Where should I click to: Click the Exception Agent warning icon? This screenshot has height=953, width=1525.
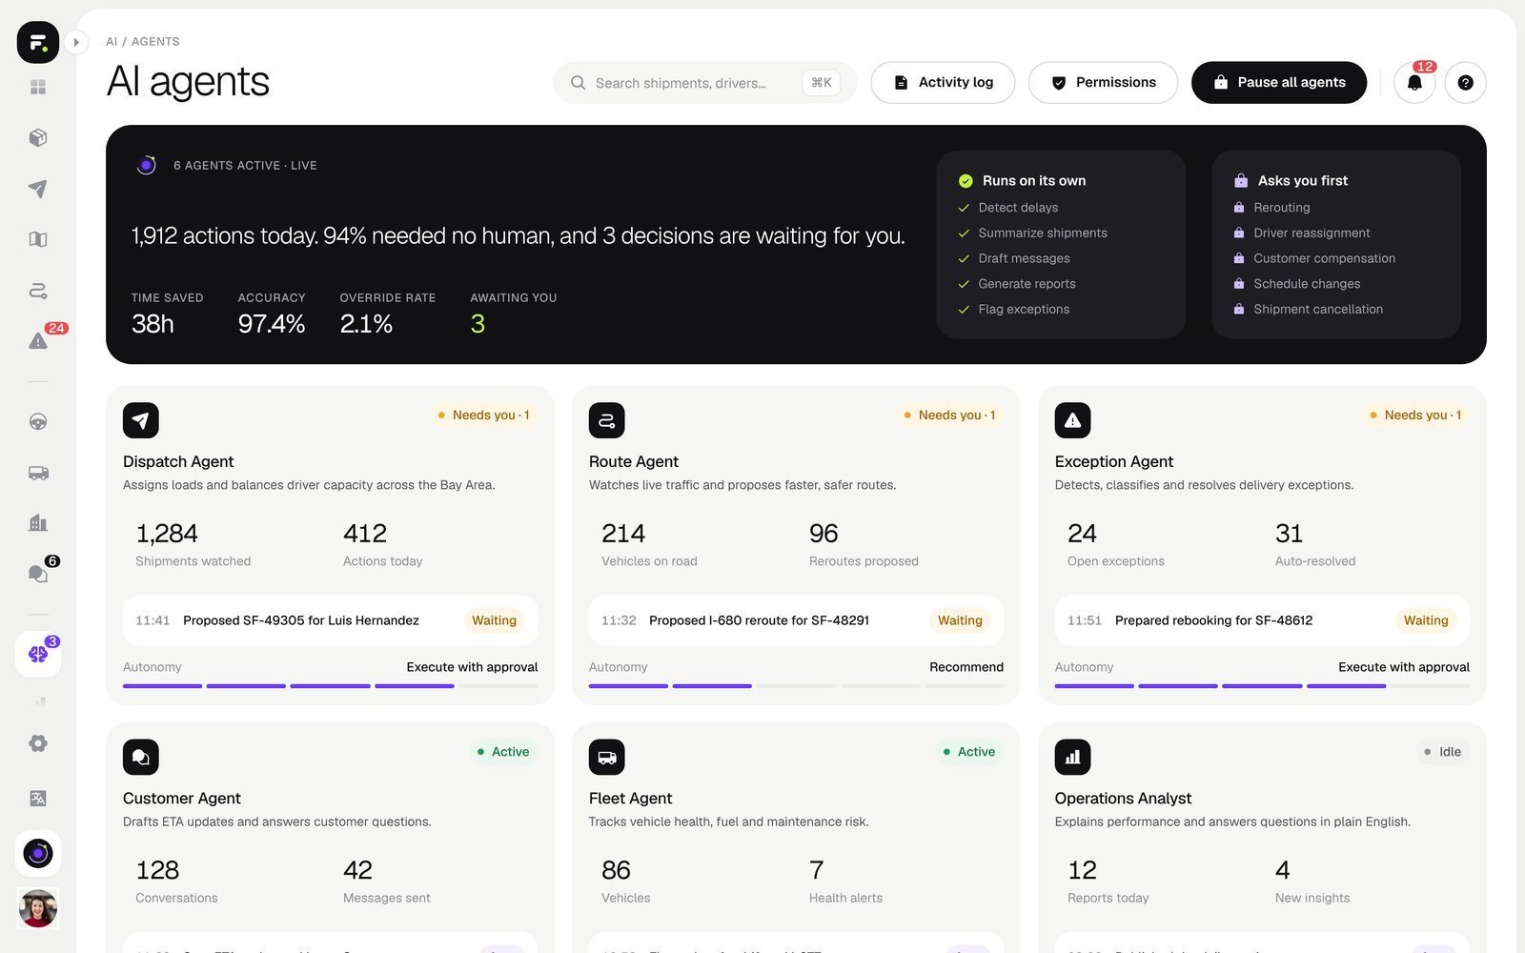click(x=1073, y=420)
